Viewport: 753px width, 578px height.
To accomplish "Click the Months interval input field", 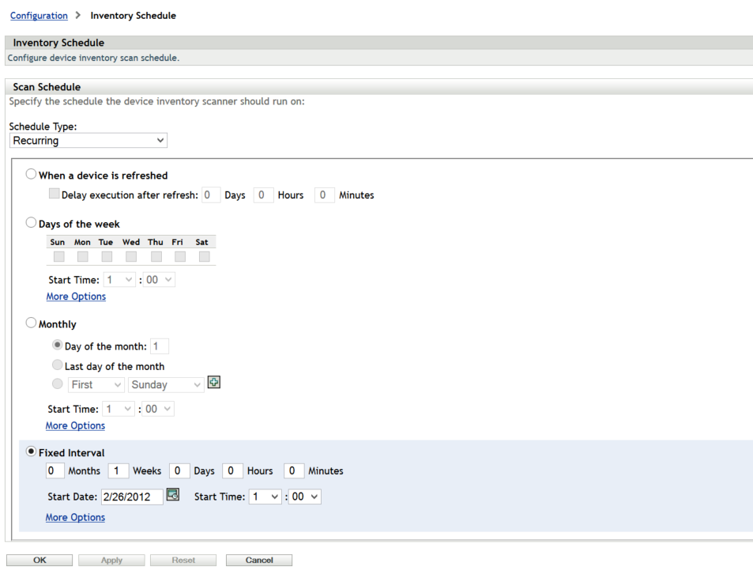I will click(55, 470).
